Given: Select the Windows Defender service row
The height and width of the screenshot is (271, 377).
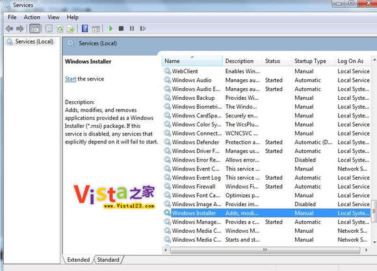Looking at the screenshot, I should click(266, 142).
